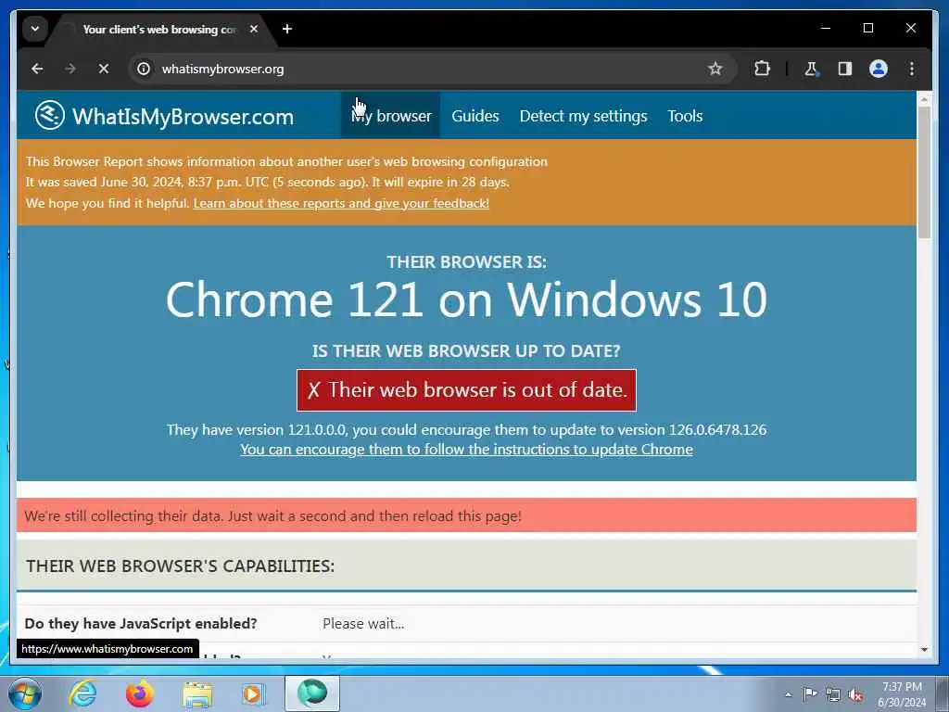
Task: Click the page scrollbar up arrow
Action: tap(924, 97)
